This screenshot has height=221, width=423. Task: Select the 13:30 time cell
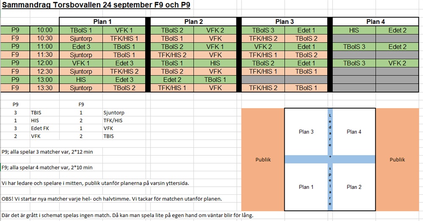point(45,88)
